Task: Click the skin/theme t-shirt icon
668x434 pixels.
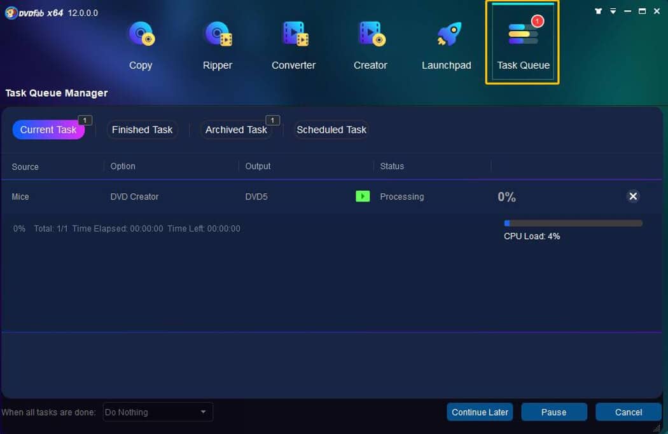Action: tap(597, 11)
